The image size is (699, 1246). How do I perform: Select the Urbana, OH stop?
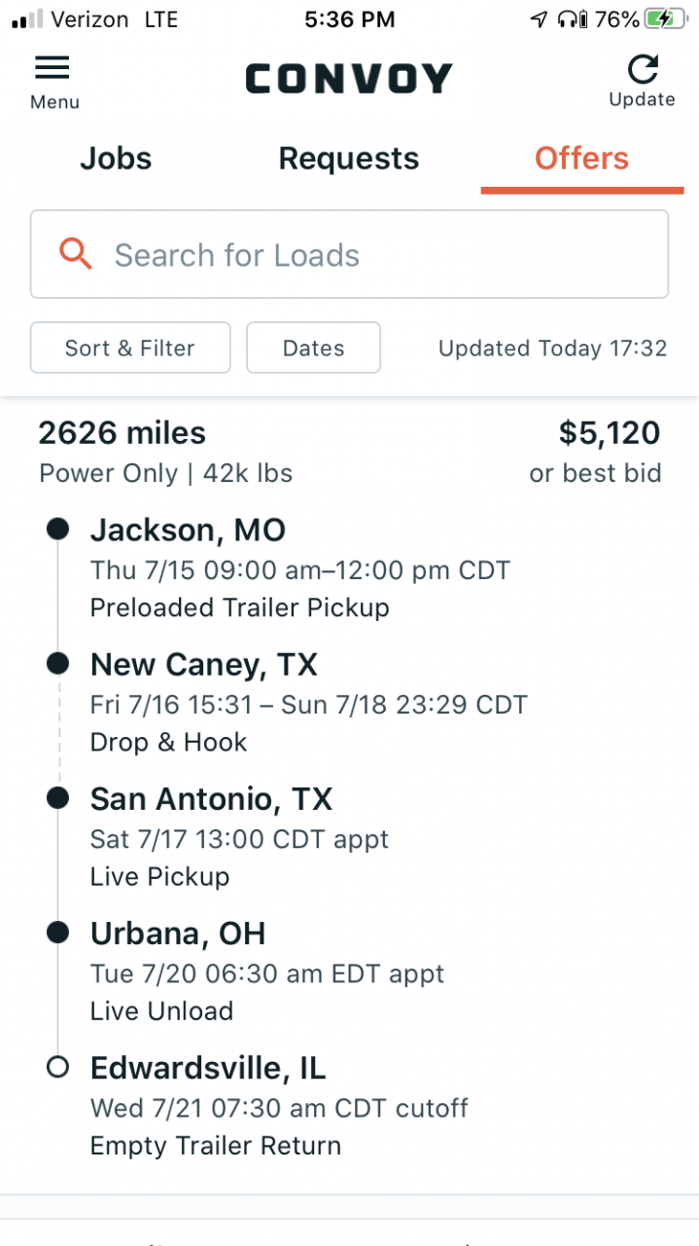tap(178, 934)
